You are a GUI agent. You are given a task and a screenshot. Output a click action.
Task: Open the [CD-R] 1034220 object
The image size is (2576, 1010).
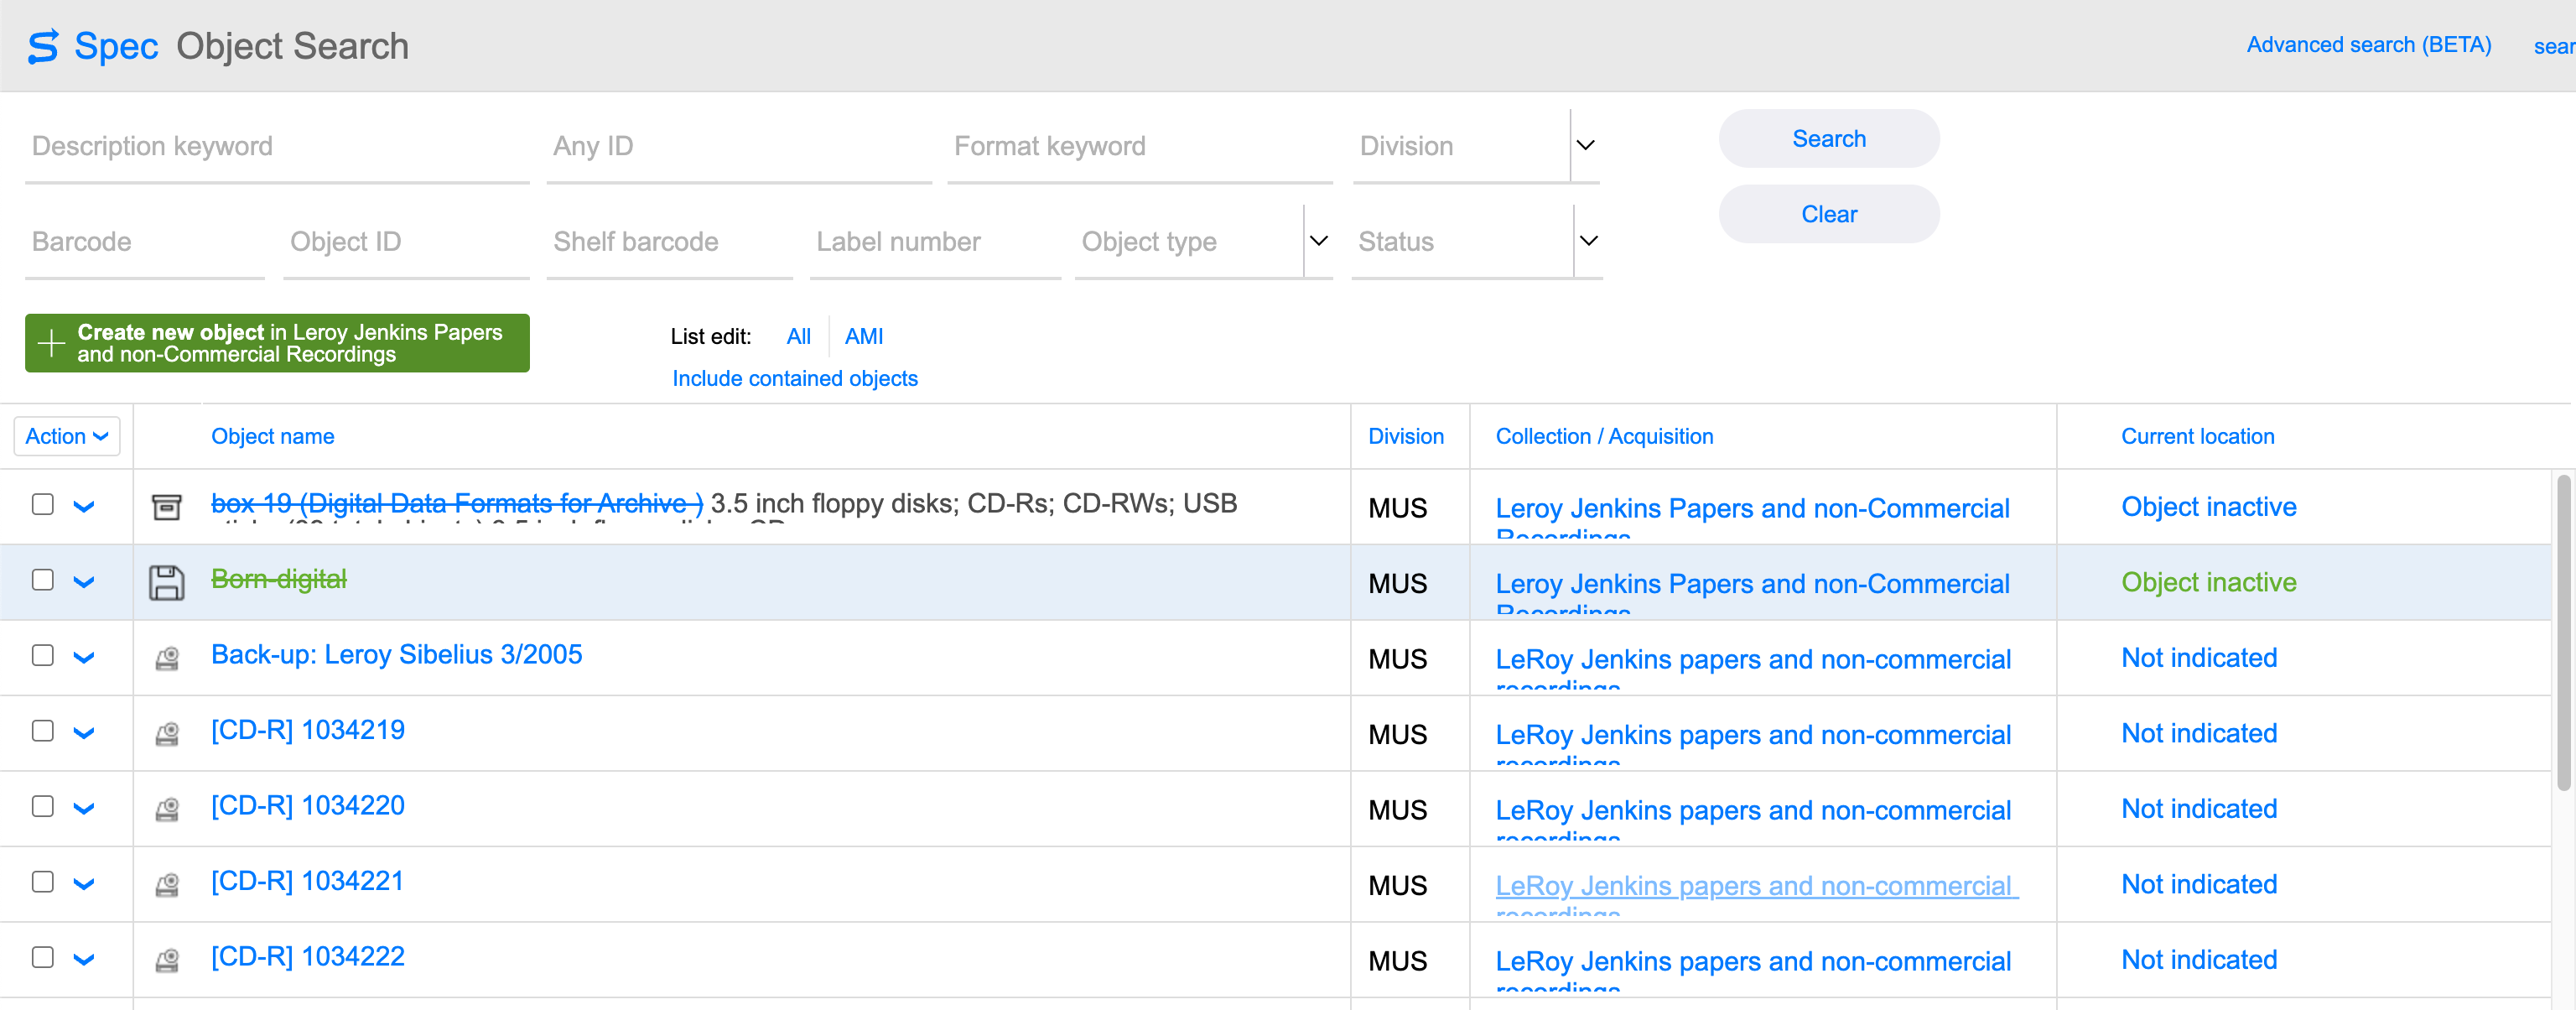click(307, 805)
